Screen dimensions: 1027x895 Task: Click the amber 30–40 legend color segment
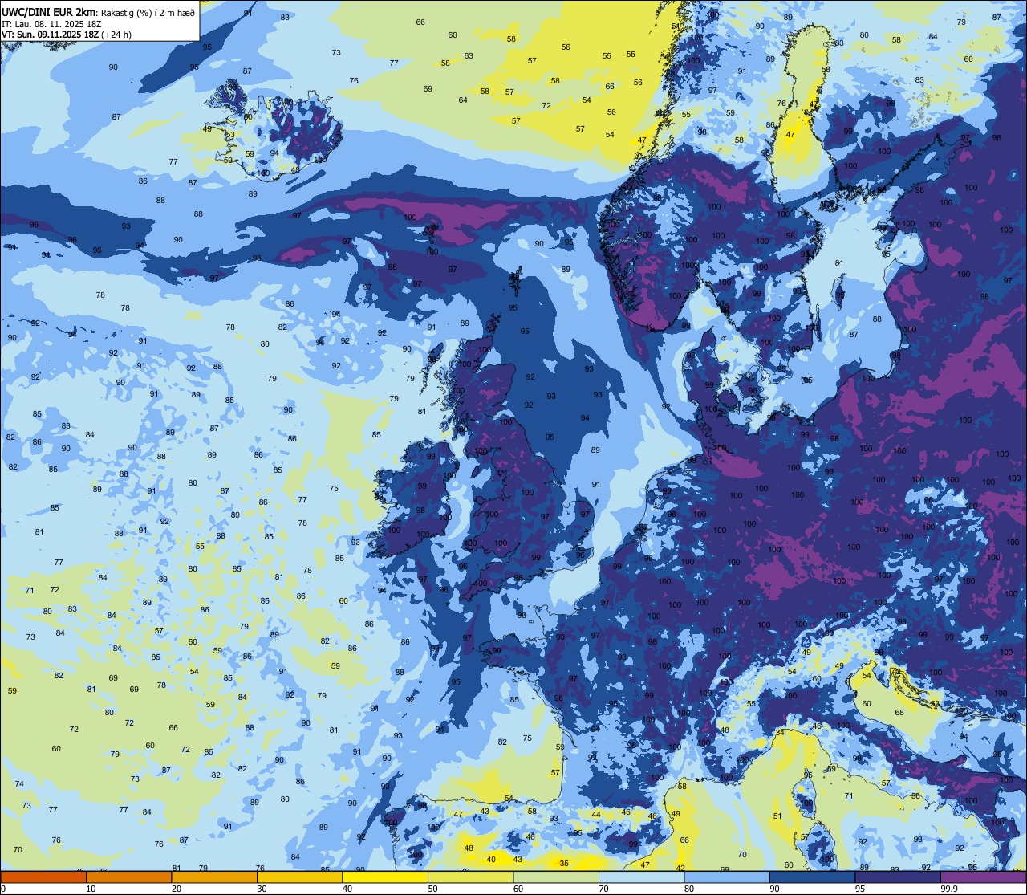coord(299,877)
